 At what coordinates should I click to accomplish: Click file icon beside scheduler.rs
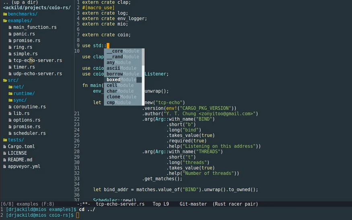[x=10, y=133]
